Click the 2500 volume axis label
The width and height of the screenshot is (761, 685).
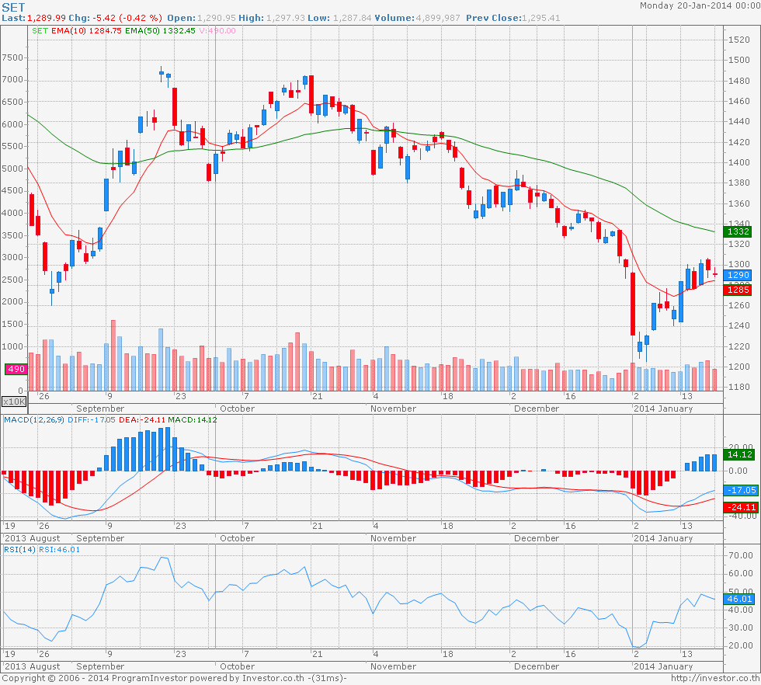pyautogui.click(x=12, y=280)
